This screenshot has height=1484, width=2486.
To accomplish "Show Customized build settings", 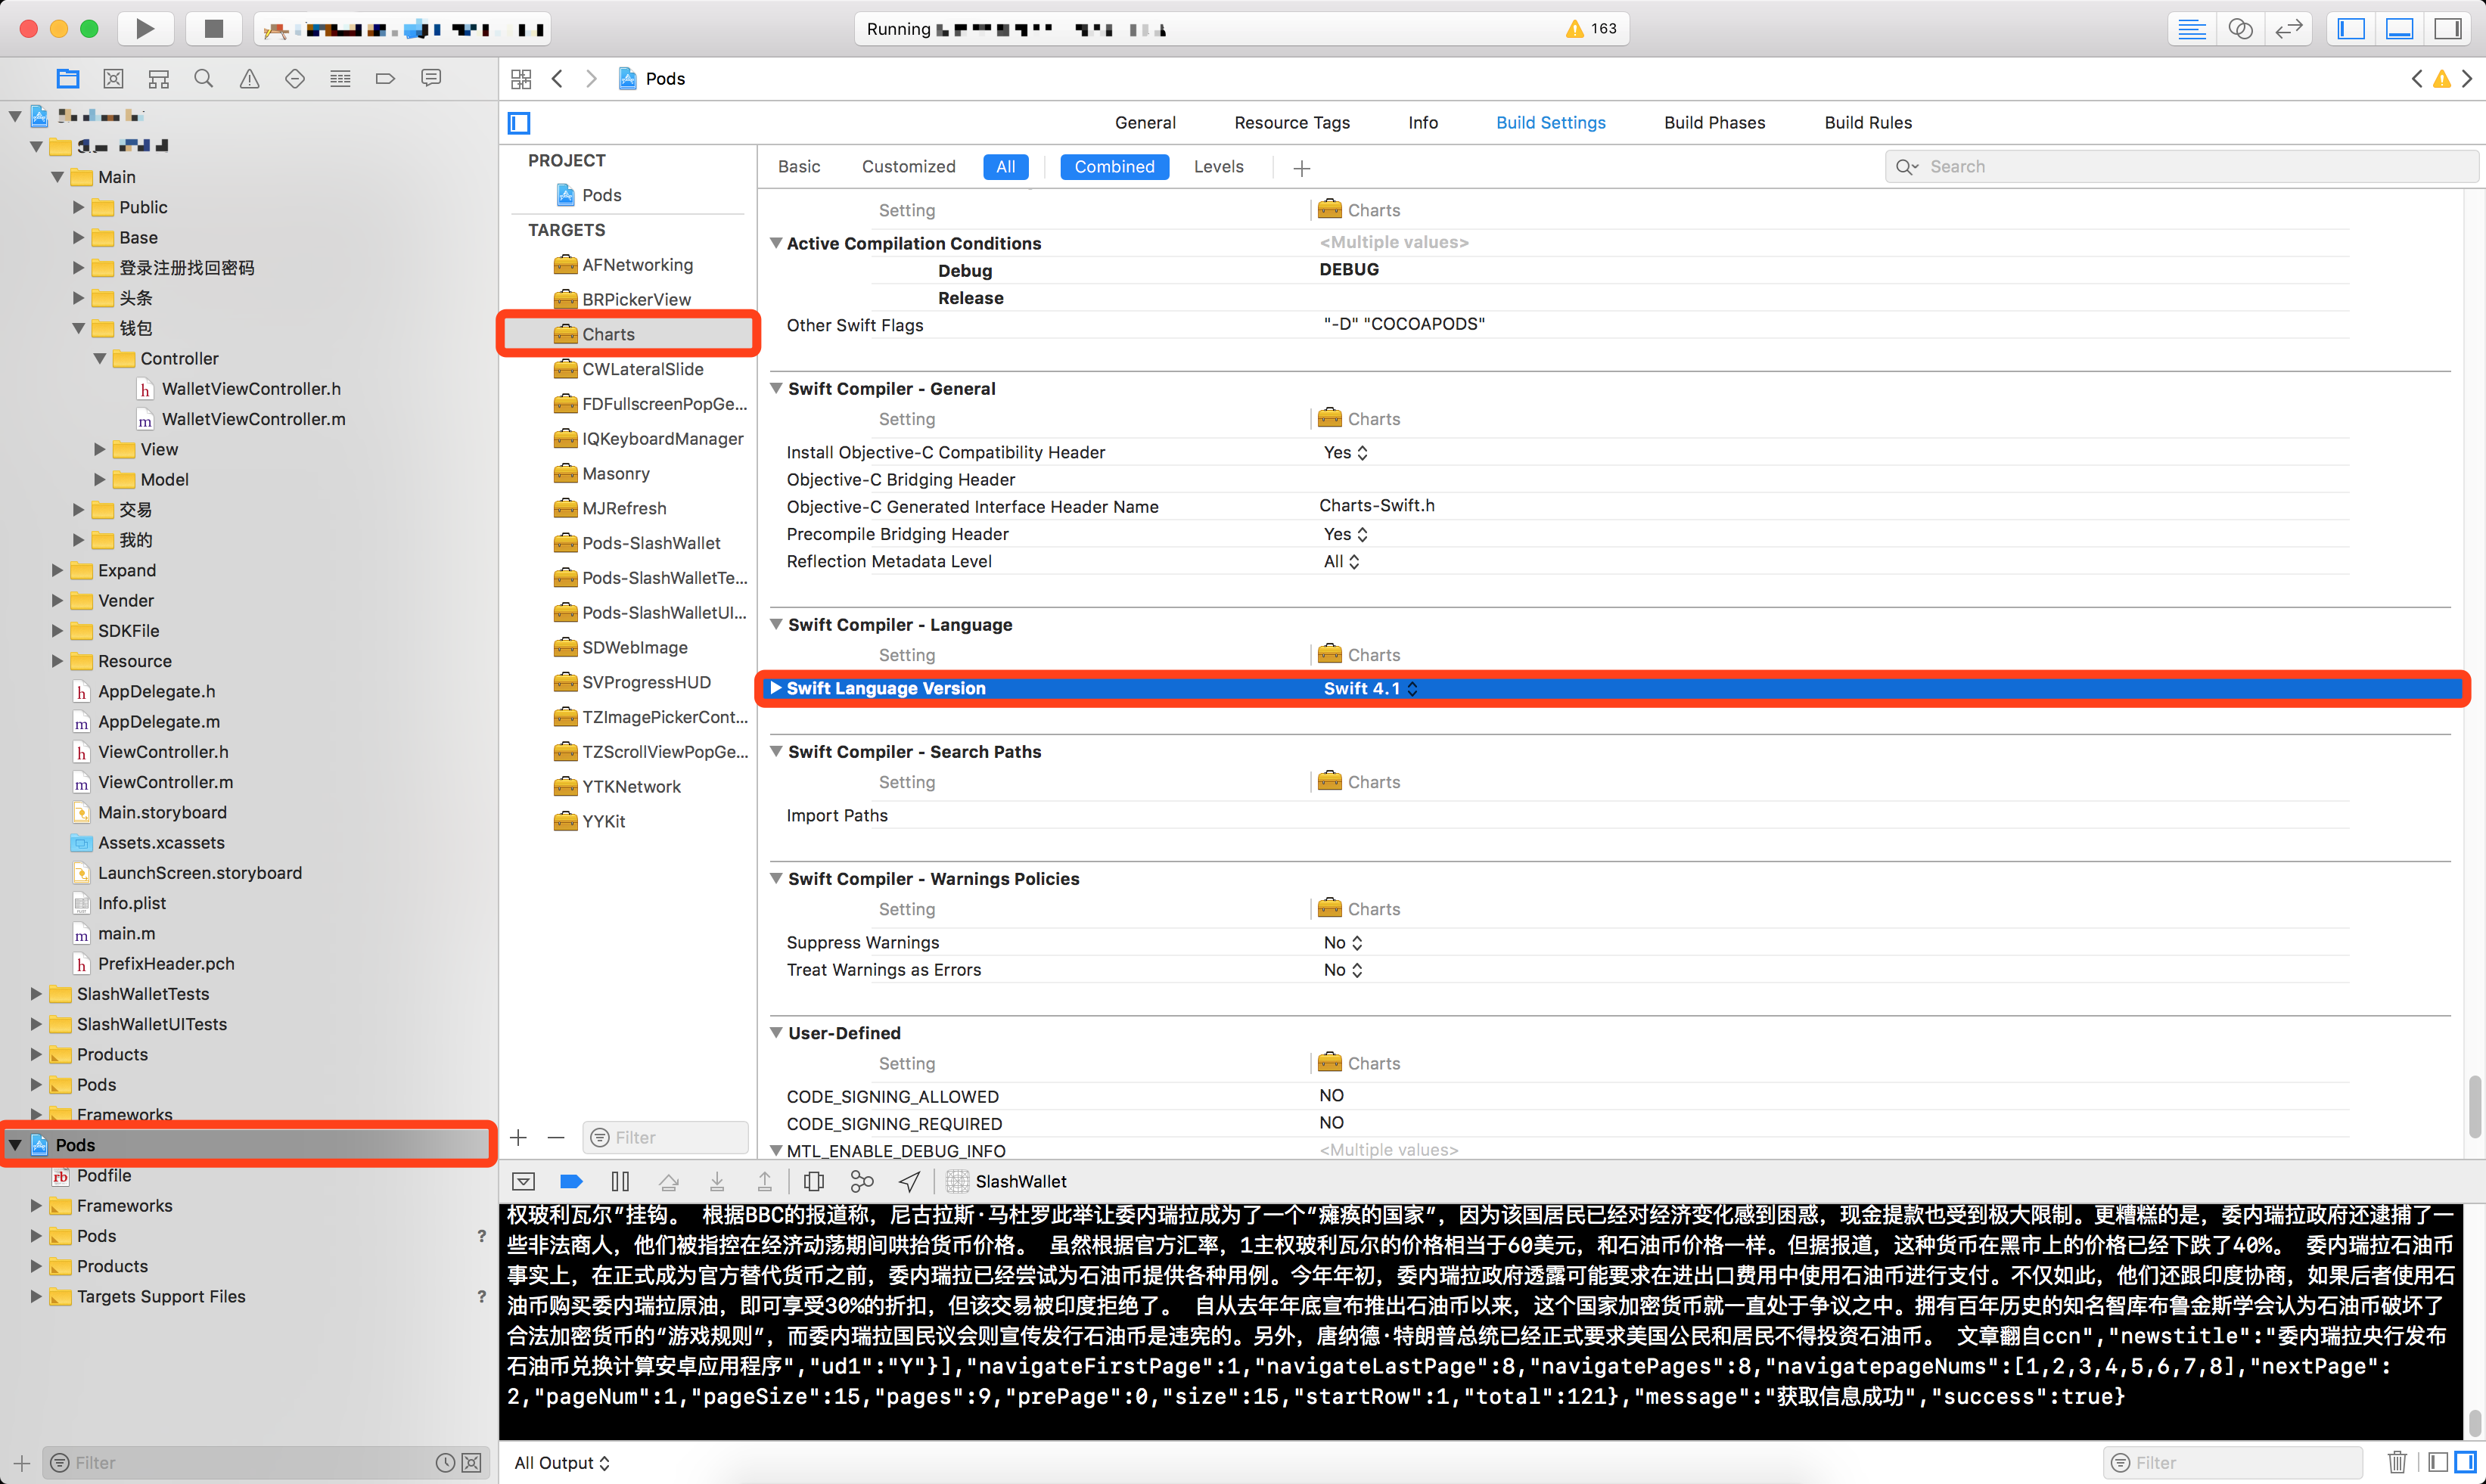I will click(x=908, y=166).
